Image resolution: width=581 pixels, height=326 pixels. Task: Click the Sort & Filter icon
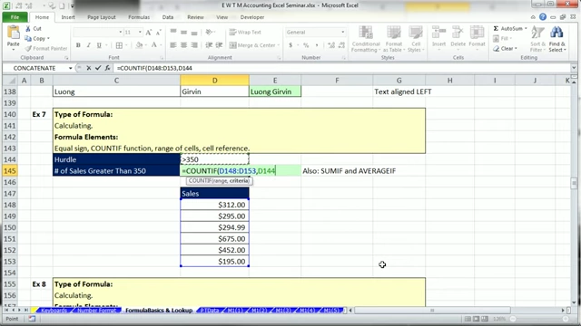(537, 33)
